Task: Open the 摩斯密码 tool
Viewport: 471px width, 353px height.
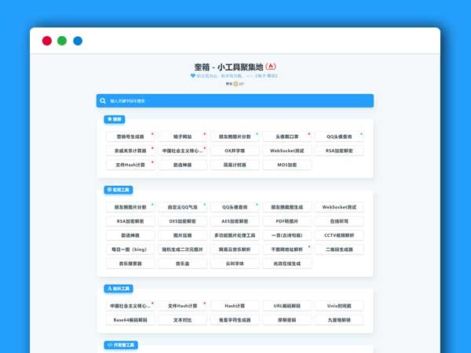Action: [x=287, y=320]
